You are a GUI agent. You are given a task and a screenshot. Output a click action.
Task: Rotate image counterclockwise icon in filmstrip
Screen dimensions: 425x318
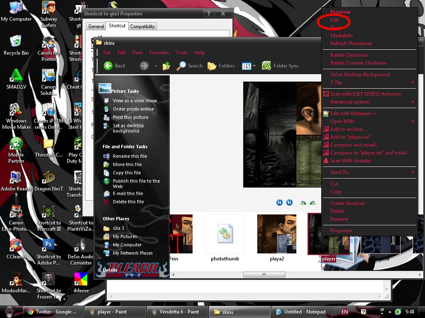point(313,202)
